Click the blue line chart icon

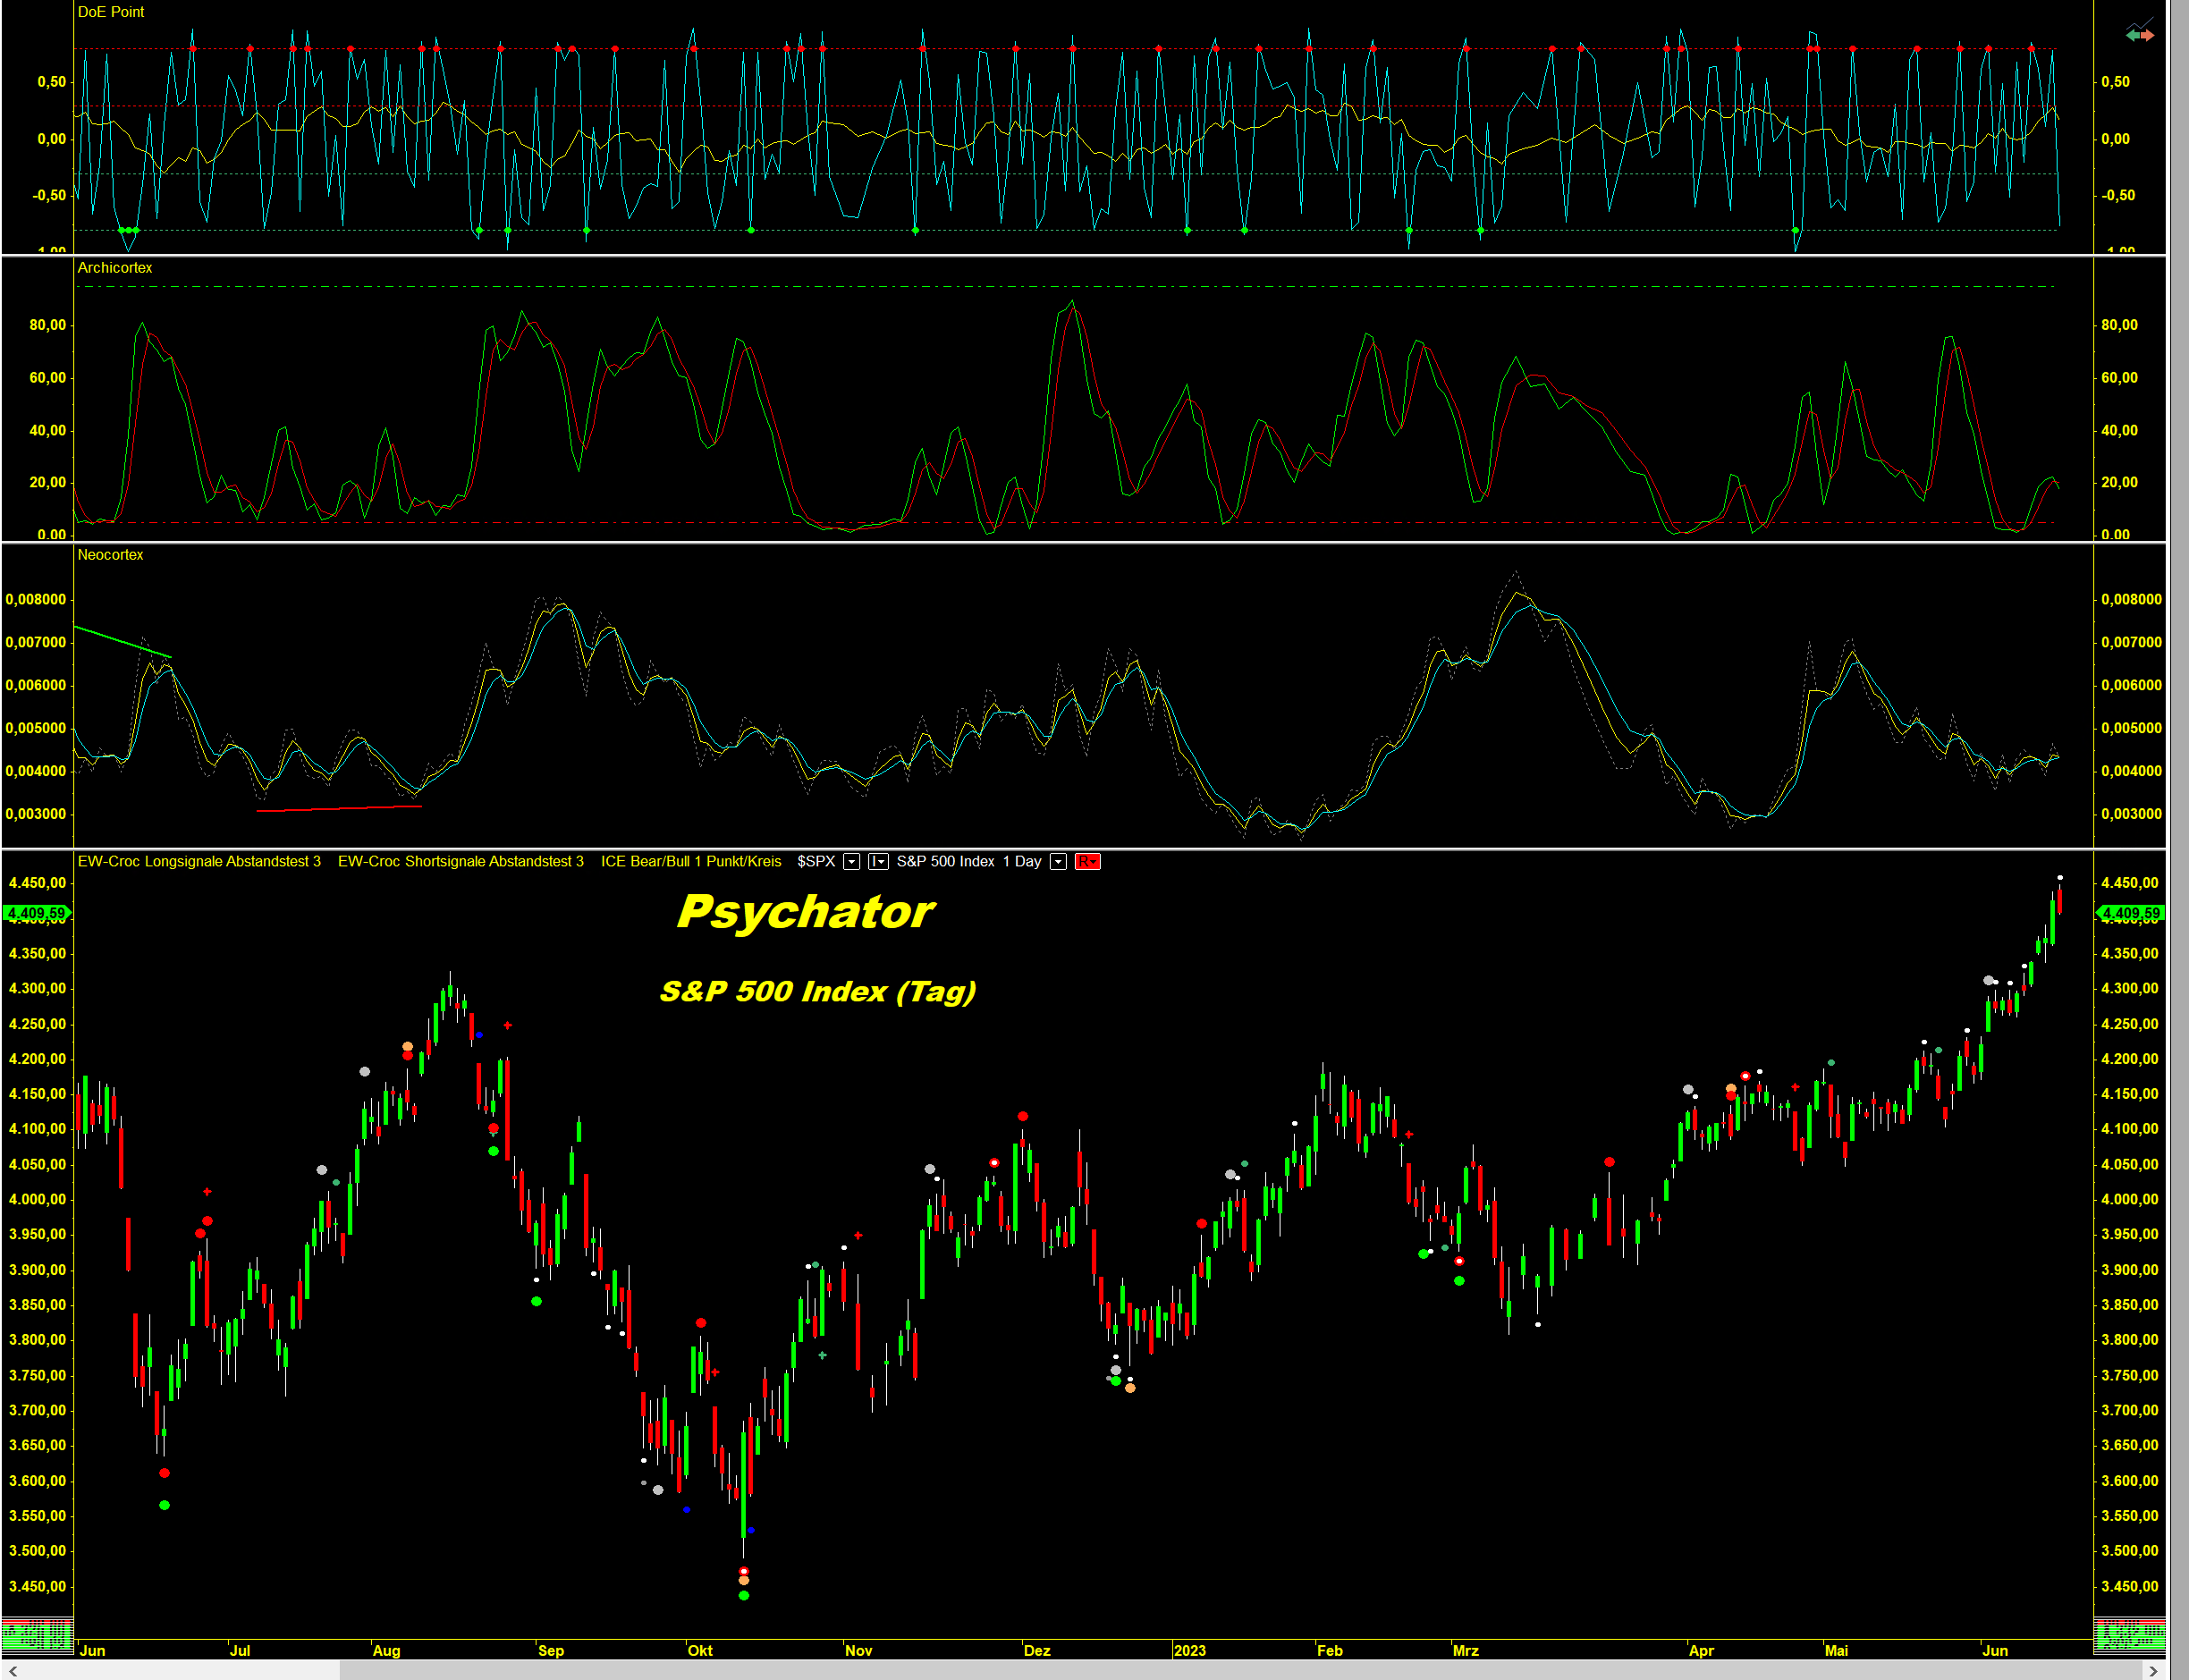click(x=2141, y=22)
